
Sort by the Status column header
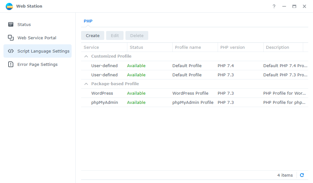click(x=150, y=47)
